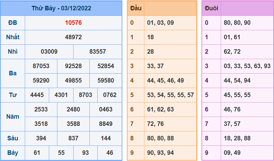Select Đầu row 2 value 28

[x=151, y=52]
